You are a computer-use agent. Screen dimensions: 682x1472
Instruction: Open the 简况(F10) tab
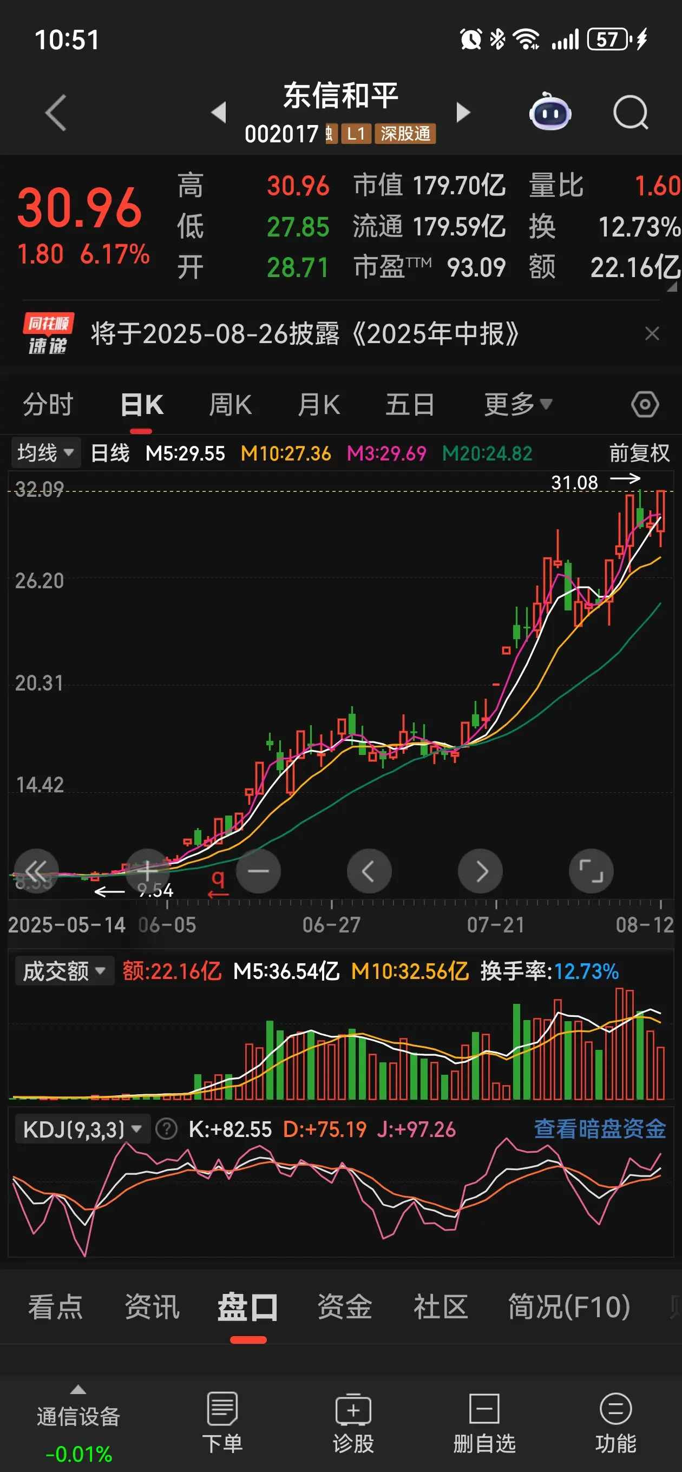tap(569, 1307)
